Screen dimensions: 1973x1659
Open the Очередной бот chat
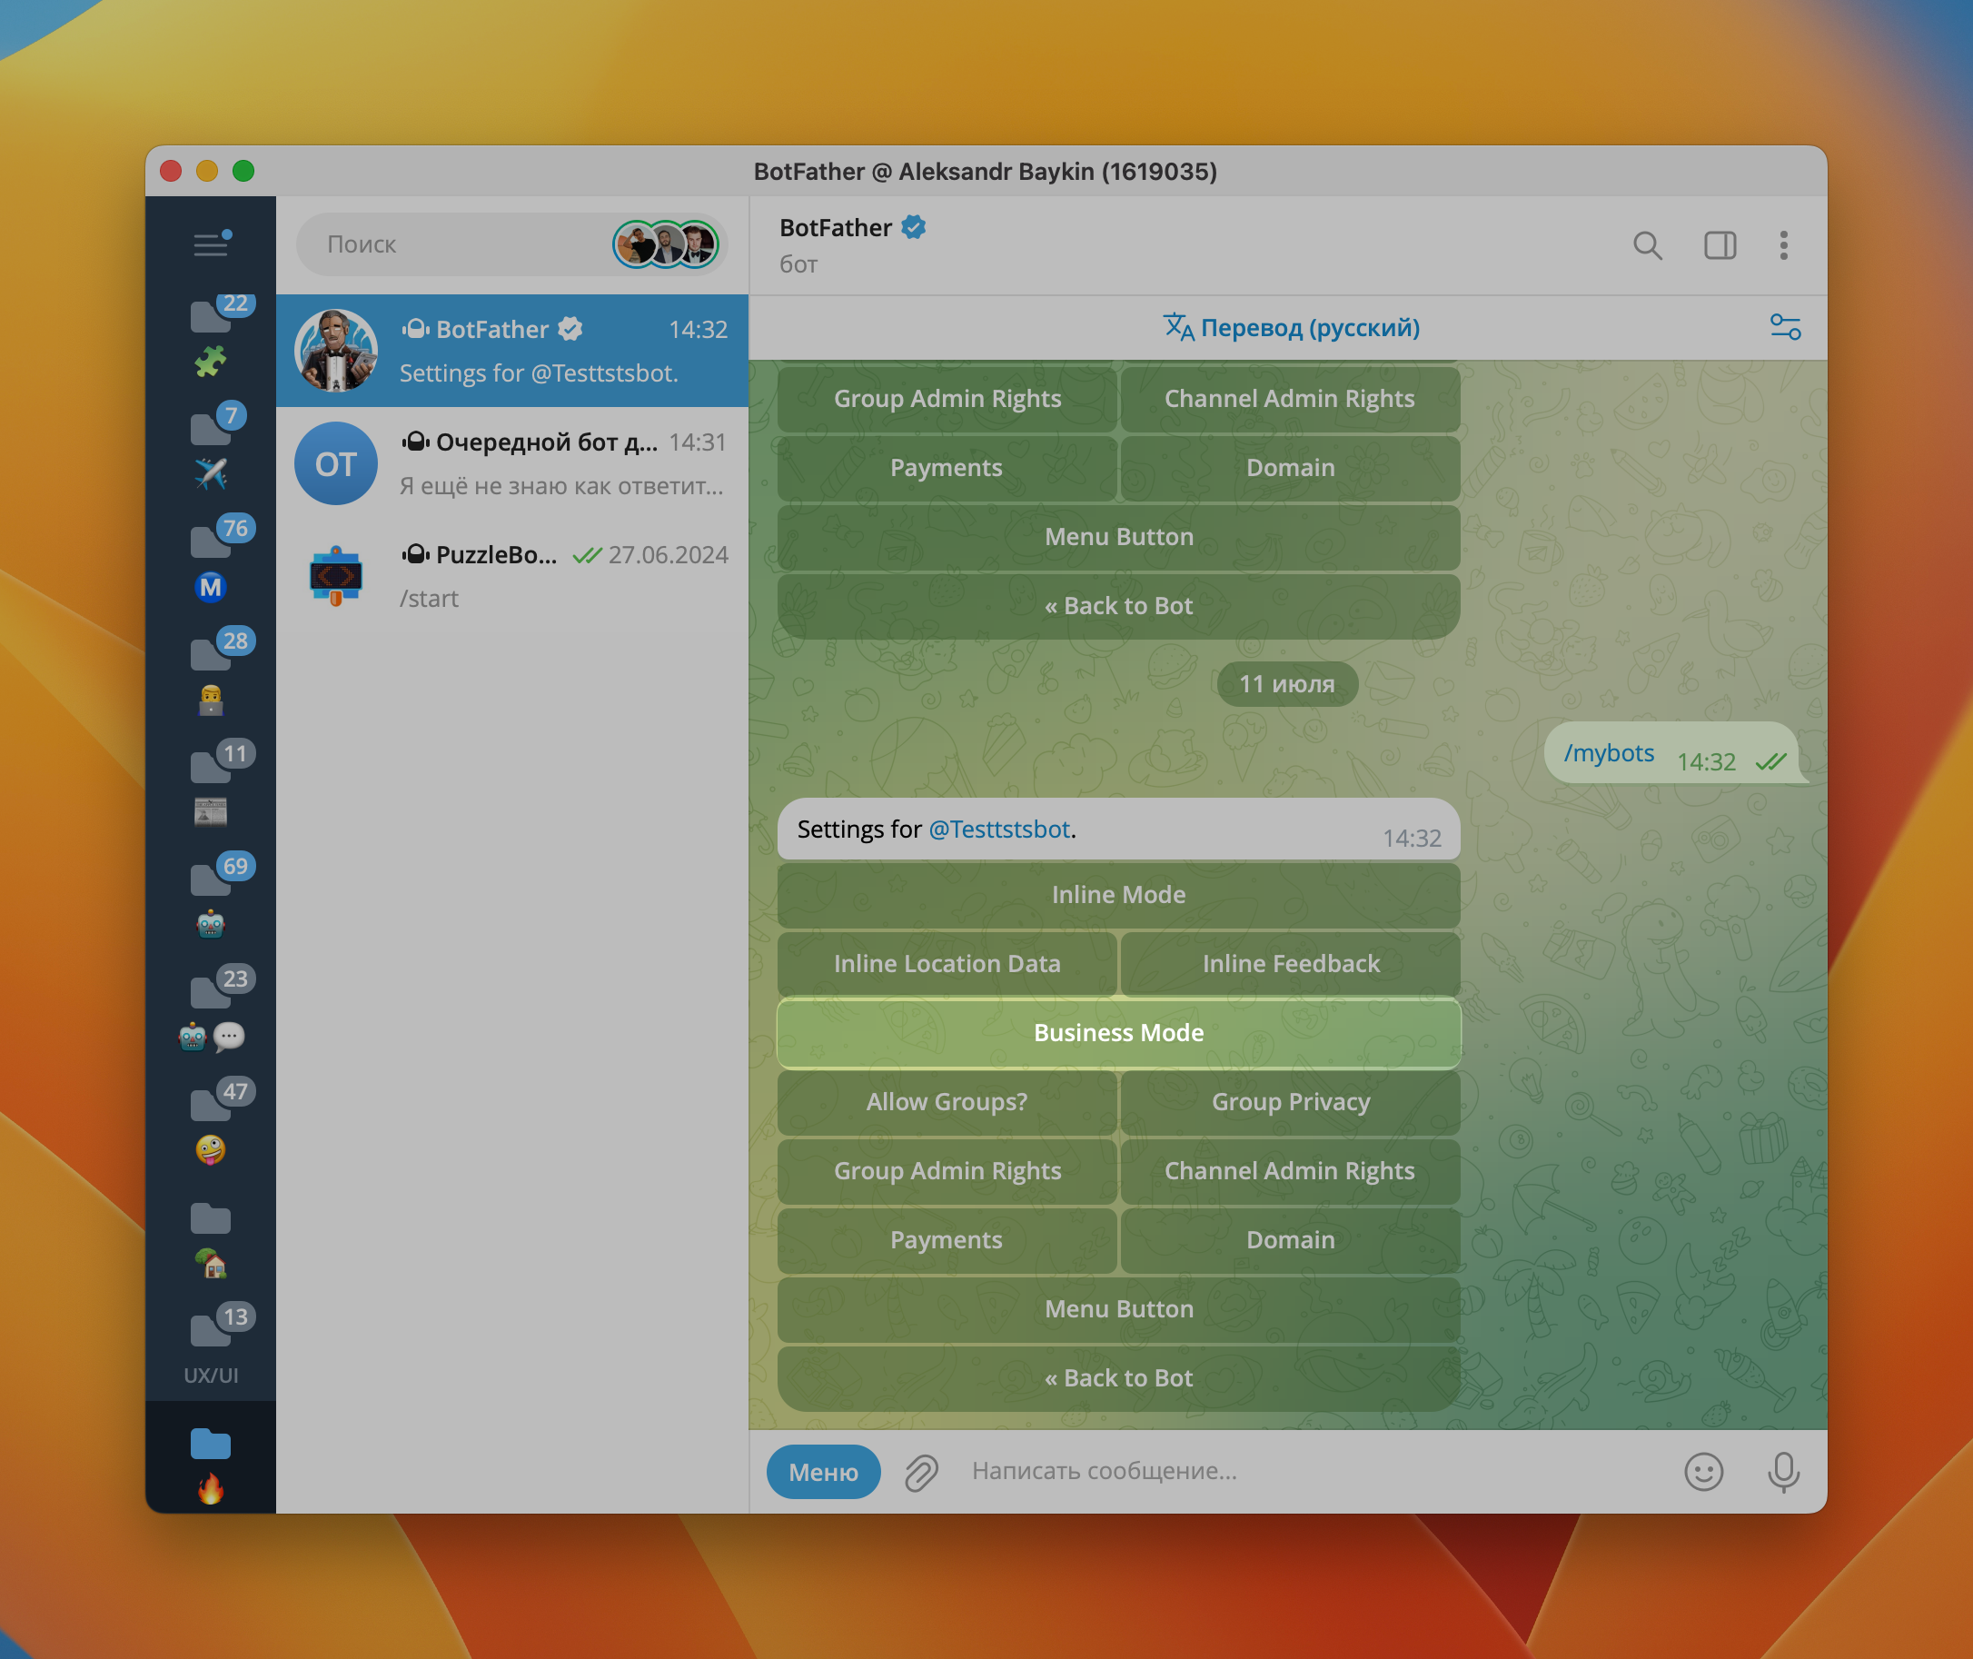tap(512, 463)
